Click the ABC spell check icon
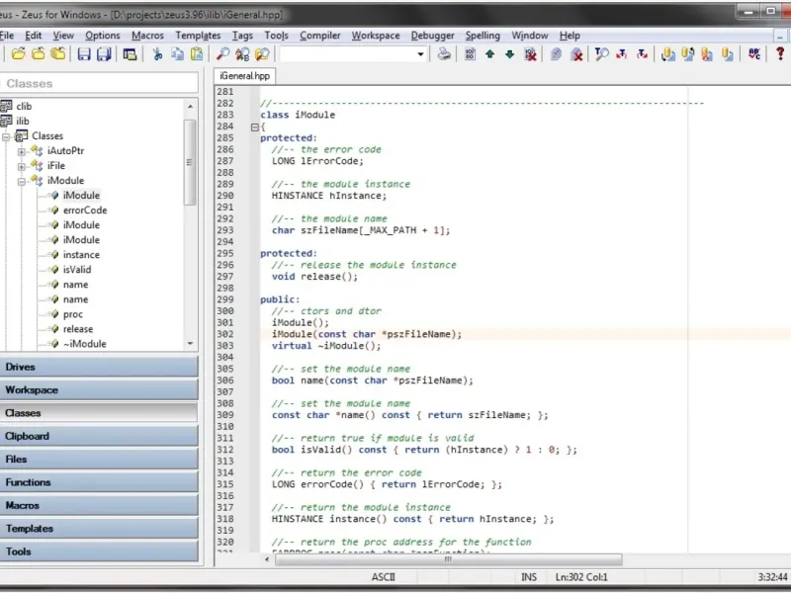This screenshot has height=593, width=791. [x=755, y=54]
